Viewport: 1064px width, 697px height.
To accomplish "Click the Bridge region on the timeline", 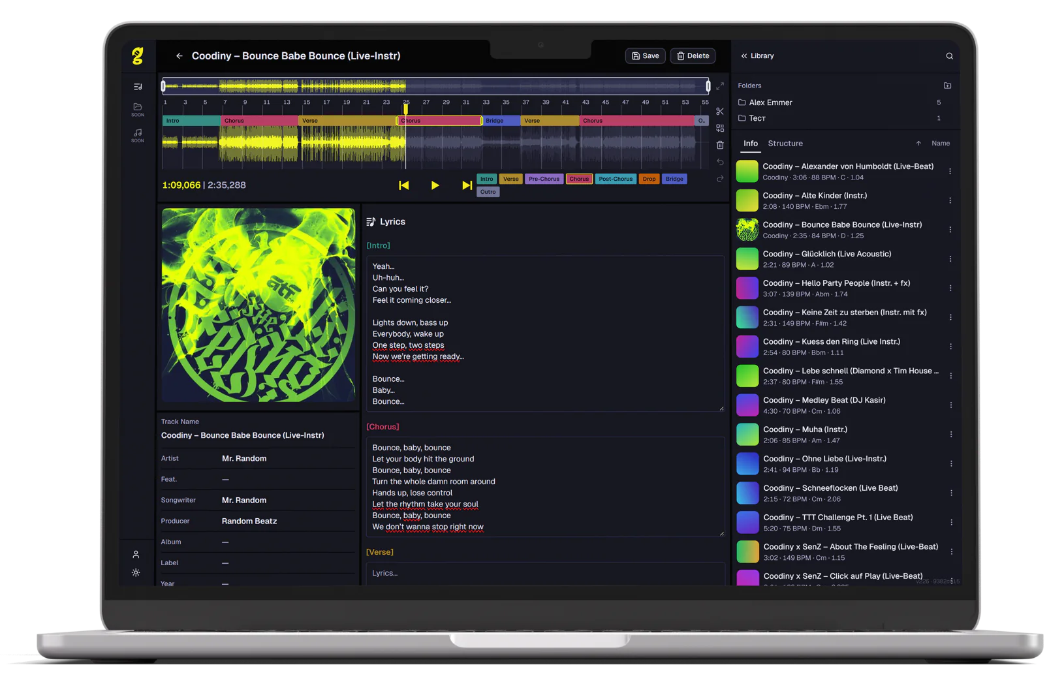I will pos(501,121).
